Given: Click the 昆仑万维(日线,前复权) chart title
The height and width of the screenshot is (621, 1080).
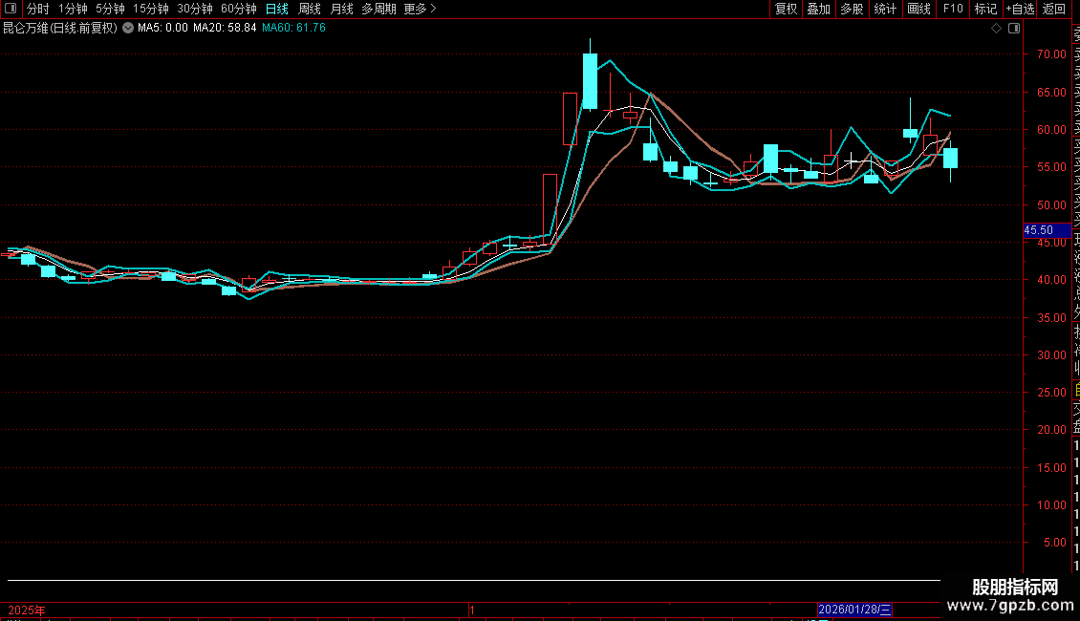Looking at the screenshot, I should tap(60, 28).
